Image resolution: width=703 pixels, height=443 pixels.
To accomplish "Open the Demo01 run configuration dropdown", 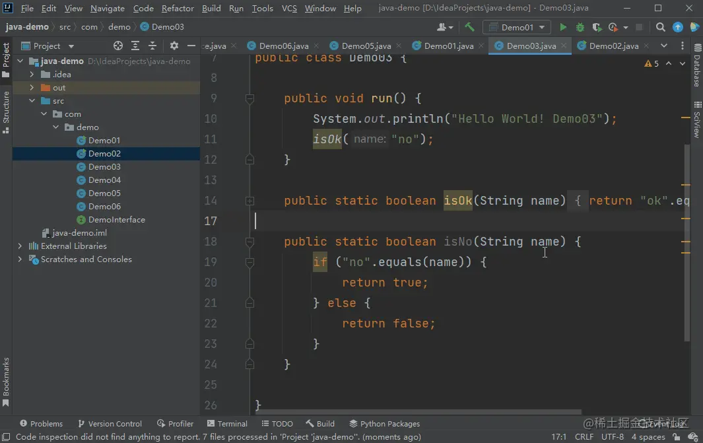I will coord(516,27).
